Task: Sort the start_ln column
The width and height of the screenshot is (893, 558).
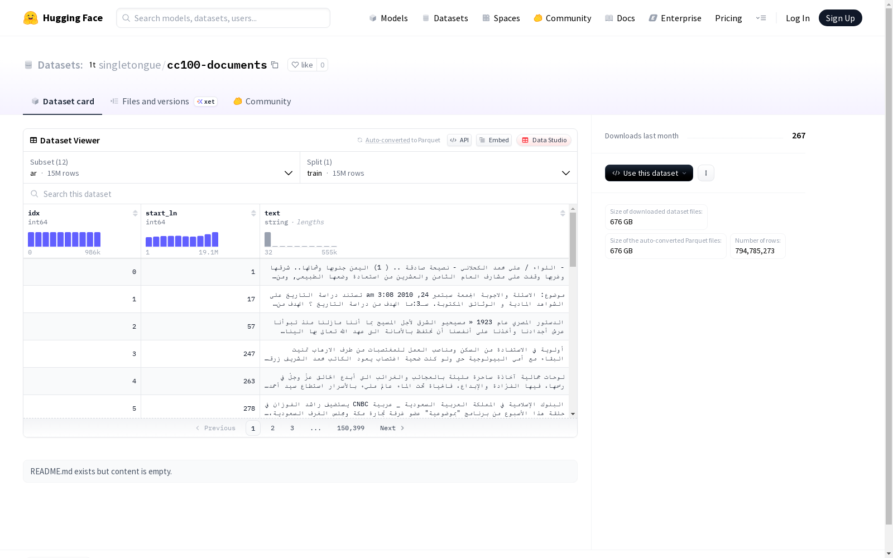Action: [253, 213]
